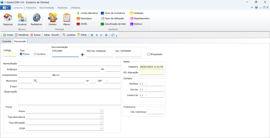Click the Insc. SUFRAMA field

click(128, 55)
